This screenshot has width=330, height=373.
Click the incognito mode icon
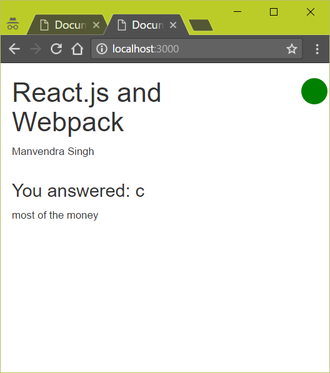(x=13, y=24)
